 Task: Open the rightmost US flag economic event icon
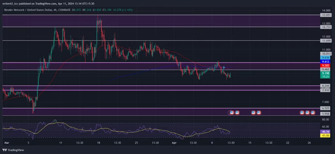click(313, 113)
